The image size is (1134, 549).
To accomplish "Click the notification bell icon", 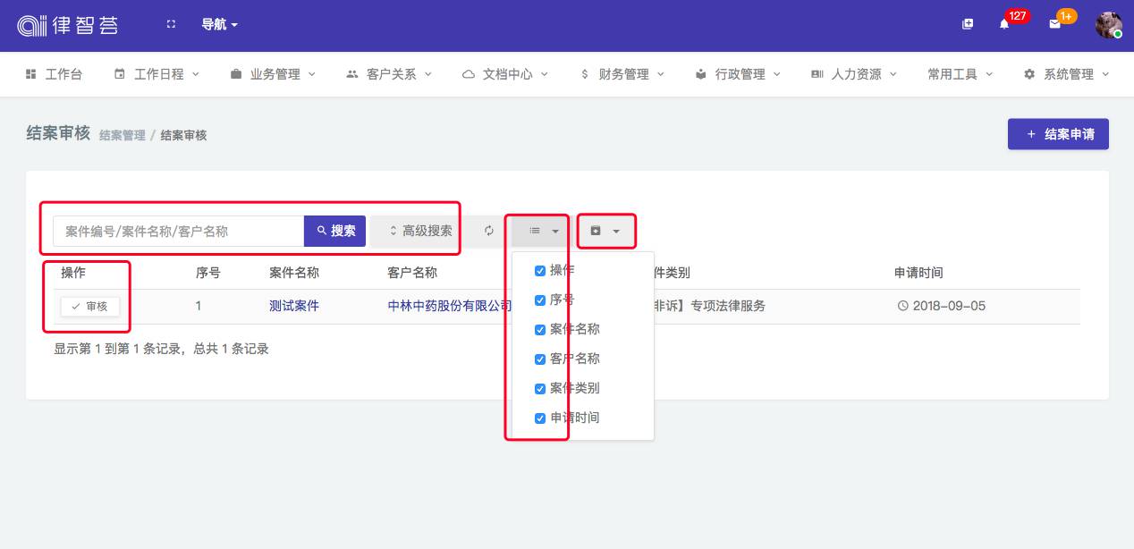I will 1004,24.
